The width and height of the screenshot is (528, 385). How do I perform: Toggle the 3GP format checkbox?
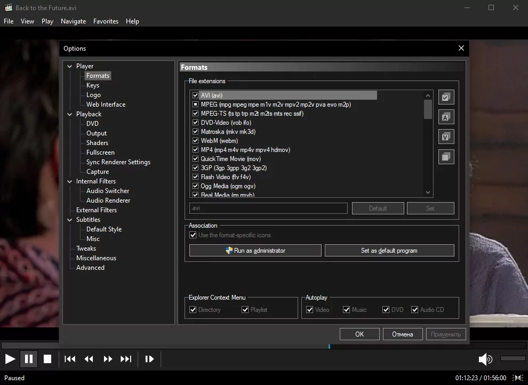coord(195,168)
